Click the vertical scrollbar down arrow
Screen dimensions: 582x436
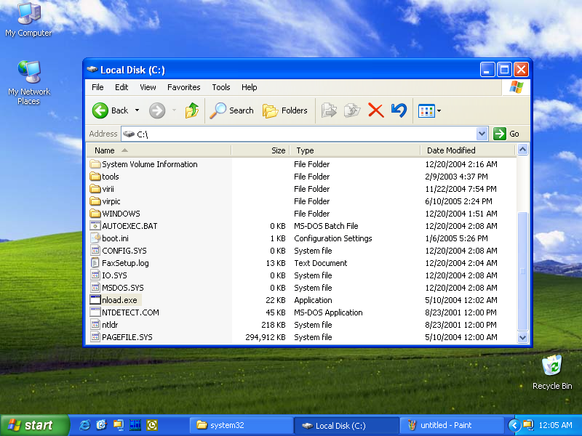[522, 337]
